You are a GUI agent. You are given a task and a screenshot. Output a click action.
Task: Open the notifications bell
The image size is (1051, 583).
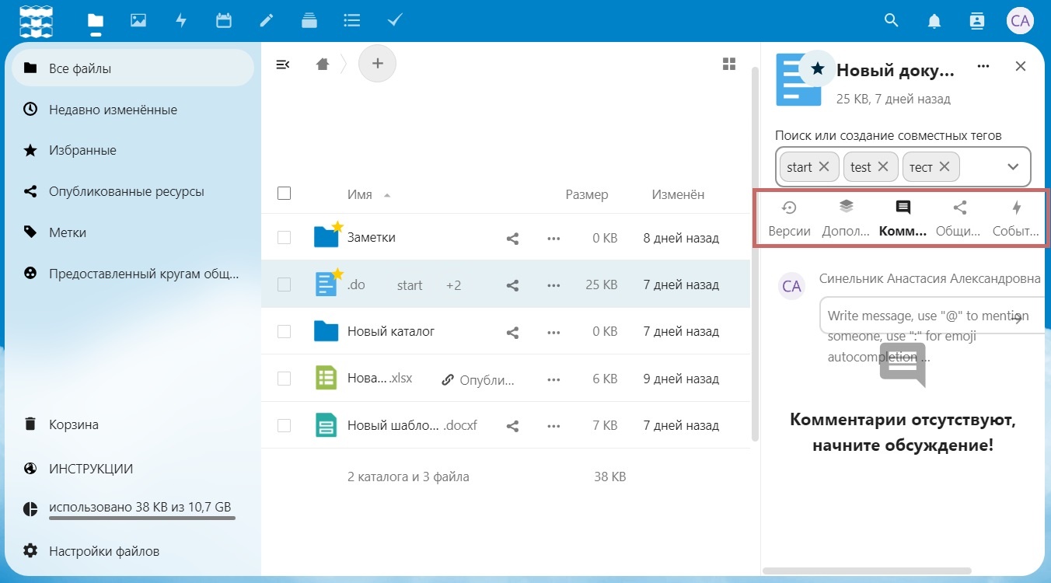pos(934,21)
